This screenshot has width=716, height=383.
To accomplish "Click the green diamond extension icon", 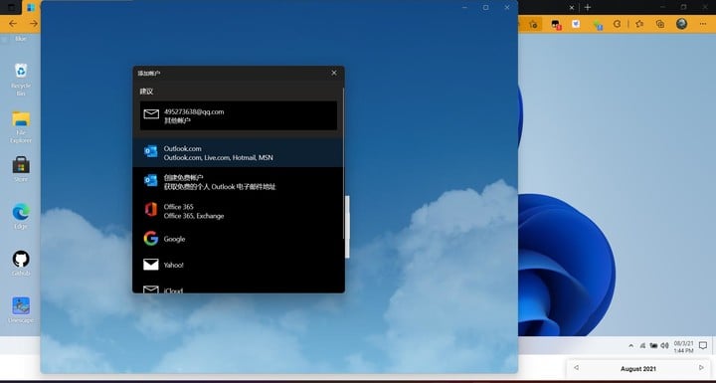I will tap(598, 25).
